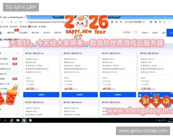The image size is (173, 138).
Task: Click the purple extension icon in toolbar
Action: [x=151, y=22]
